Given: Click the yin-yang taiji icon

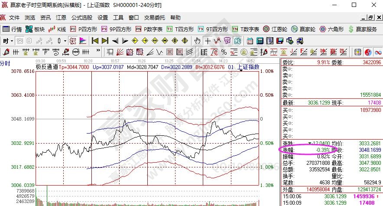Looking at the screenshot, I should (368, 52).
